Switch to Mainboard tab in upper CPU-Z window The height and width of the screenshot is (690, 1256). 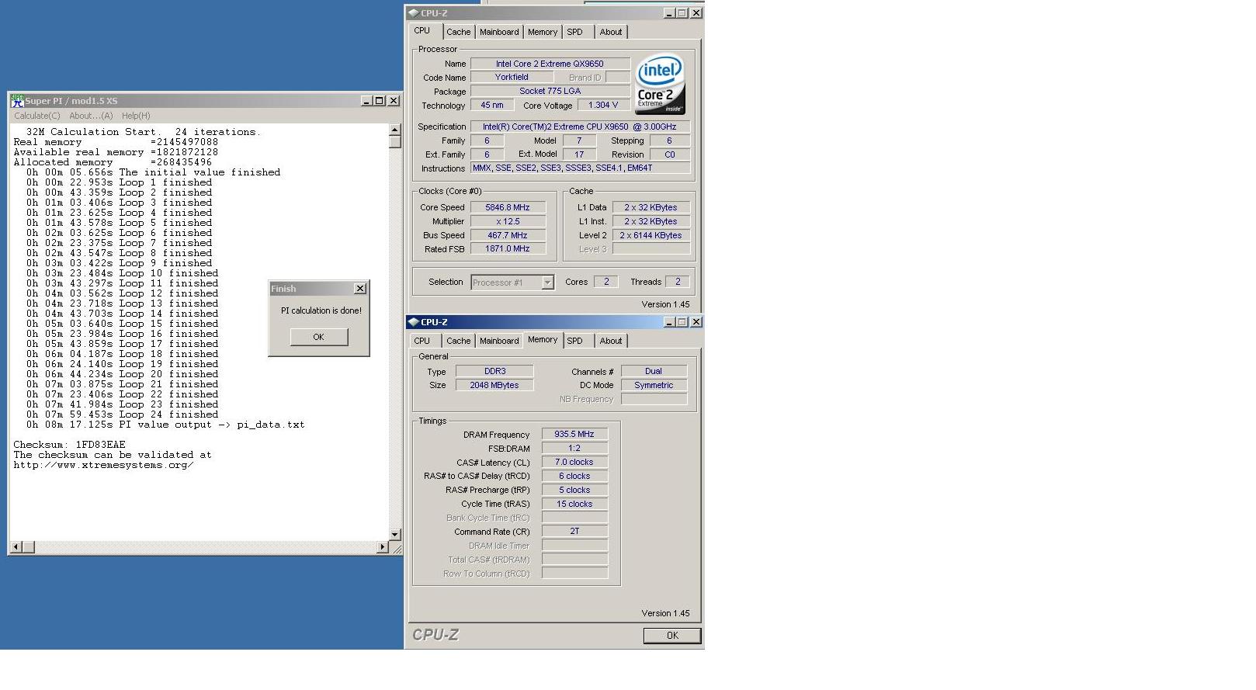(x=499, y=32)
